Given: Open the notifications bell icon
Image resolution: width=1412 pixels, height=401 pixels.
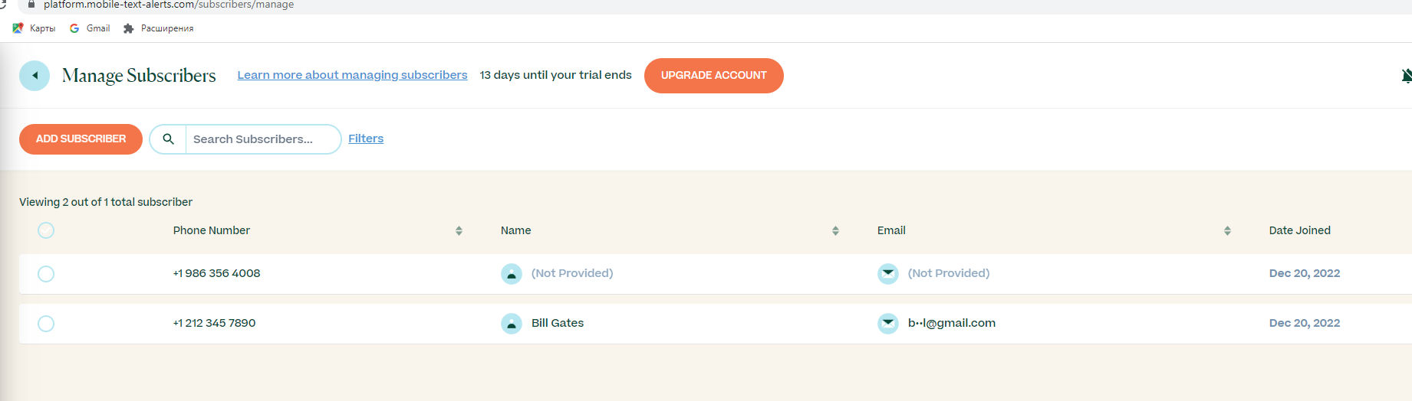Looking at the screenshot, I should [x=1406, y=76].
